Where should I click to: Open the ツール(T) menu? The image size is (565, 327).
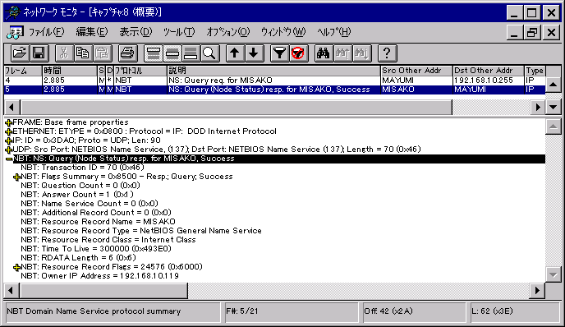point(179,32)
